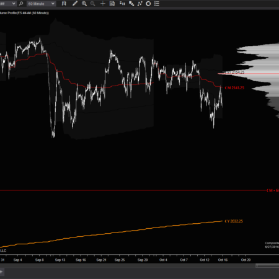
Task: Open the chart bar style icon
Action: pyautogui.click(x=64, y=4)
